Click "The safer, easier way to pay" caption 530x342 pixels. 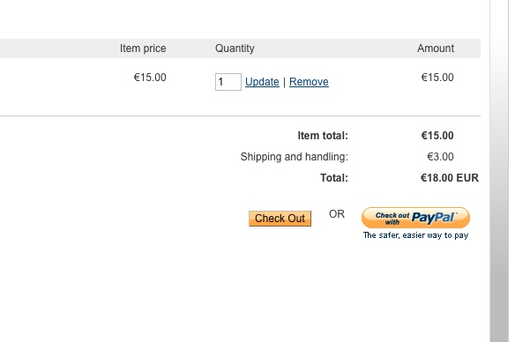415,235
